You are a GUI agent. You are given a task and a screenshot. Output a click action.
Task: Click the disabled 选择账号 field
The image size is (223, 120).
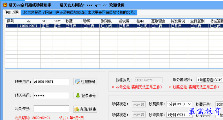pyautogui.click(x=148, y=80)
